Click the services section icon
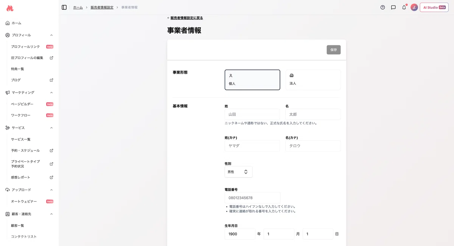454x246 pixels. pyautogui.click(x=8, y=128)
